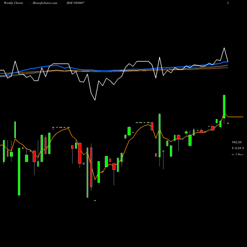
Task: Click the price value 982.29
Action: click(237, 142)
